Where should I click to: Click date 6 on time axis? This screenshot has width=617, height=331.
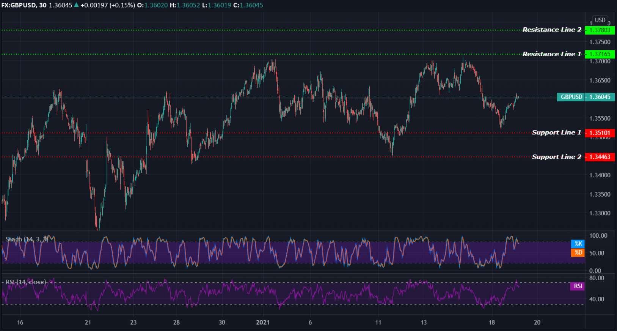[x=310, y=322]
